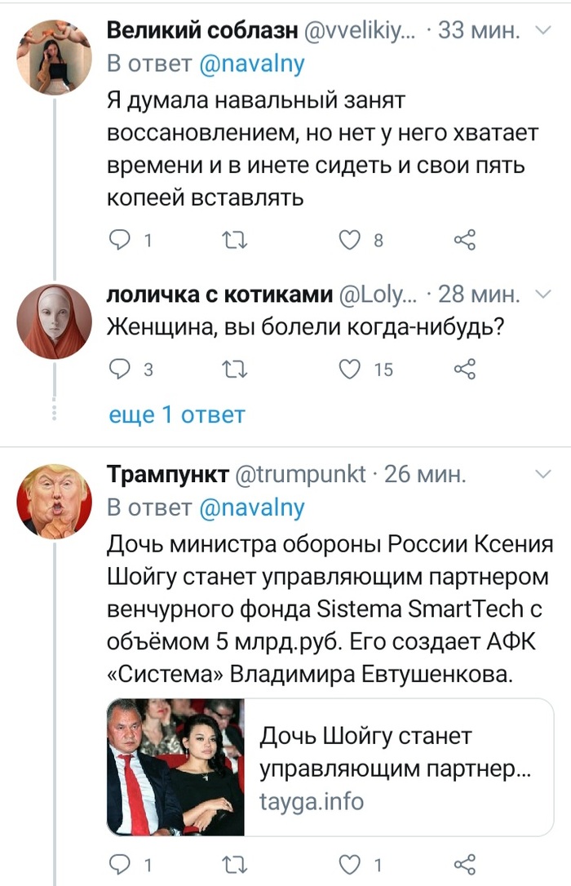This screenshot has height=886, width=571.
Task: Open options chevron on Великий соблазн's tweet
Action: click(x=542, y=30)
